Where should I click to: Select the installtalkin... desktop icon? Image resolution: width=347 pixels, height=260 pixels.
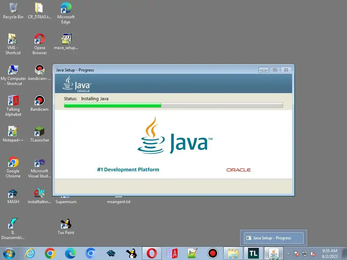(x=39, y=196)
